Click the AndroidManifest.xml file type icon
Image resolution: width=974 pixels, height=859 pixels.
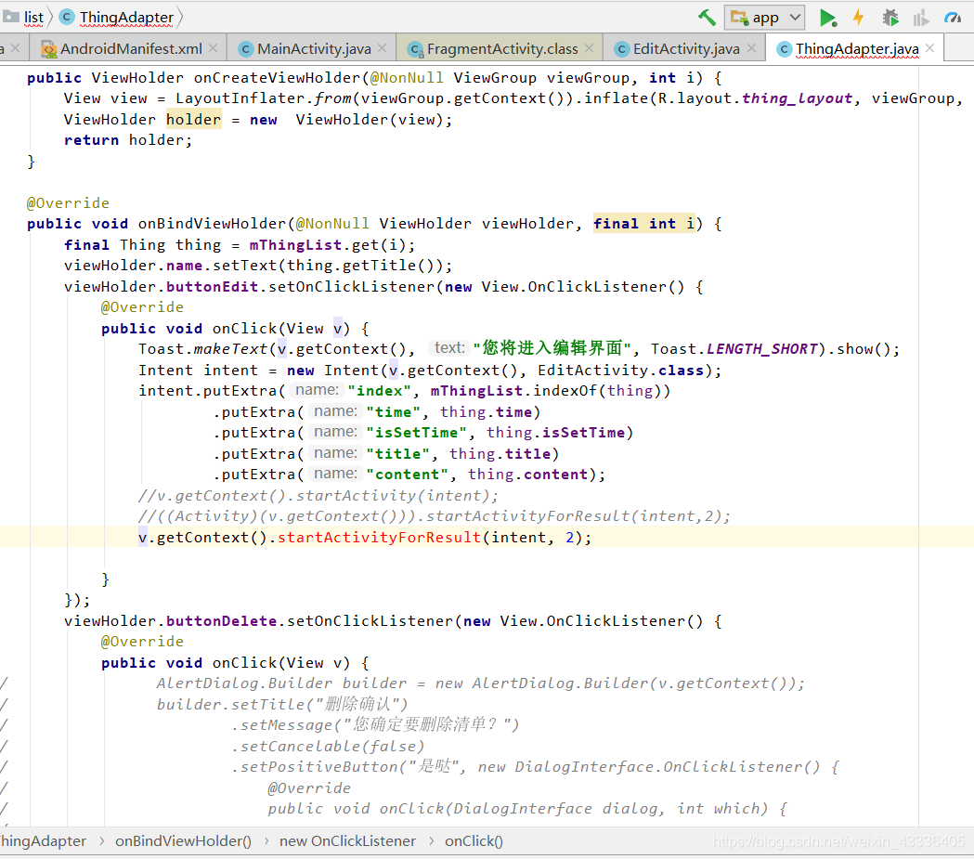click(x=48, y=49)
